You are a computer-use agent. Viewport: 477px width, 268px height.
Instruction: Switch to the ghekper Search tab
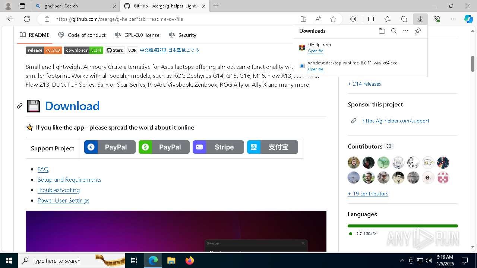[x=75, y=6]
